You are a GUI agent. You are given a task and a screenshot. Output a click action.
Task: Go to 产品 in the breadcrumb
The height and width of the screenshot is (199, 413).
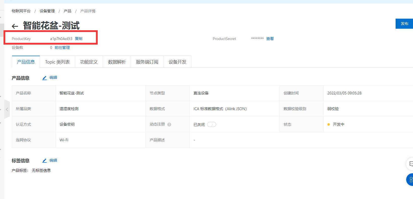coord(67,11)
